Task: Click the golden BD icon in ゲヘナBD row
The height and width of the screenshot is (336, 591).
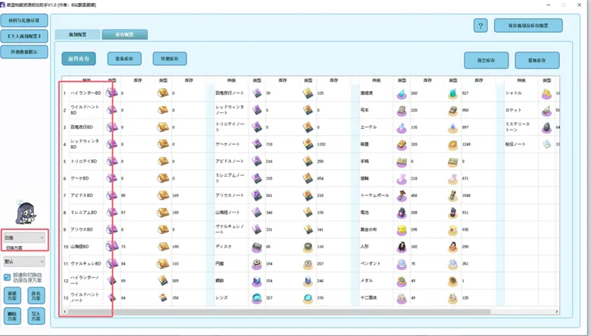Action: [x=163, y=178]
